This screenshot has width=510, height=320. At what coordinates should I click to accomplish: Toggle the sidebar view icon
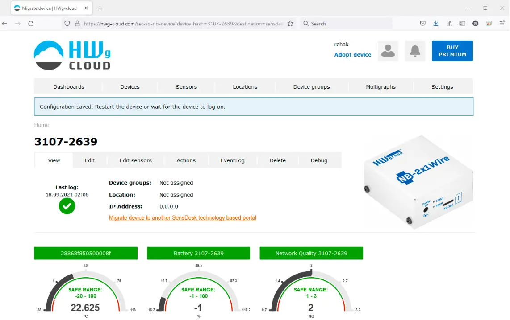pos(462,23)
